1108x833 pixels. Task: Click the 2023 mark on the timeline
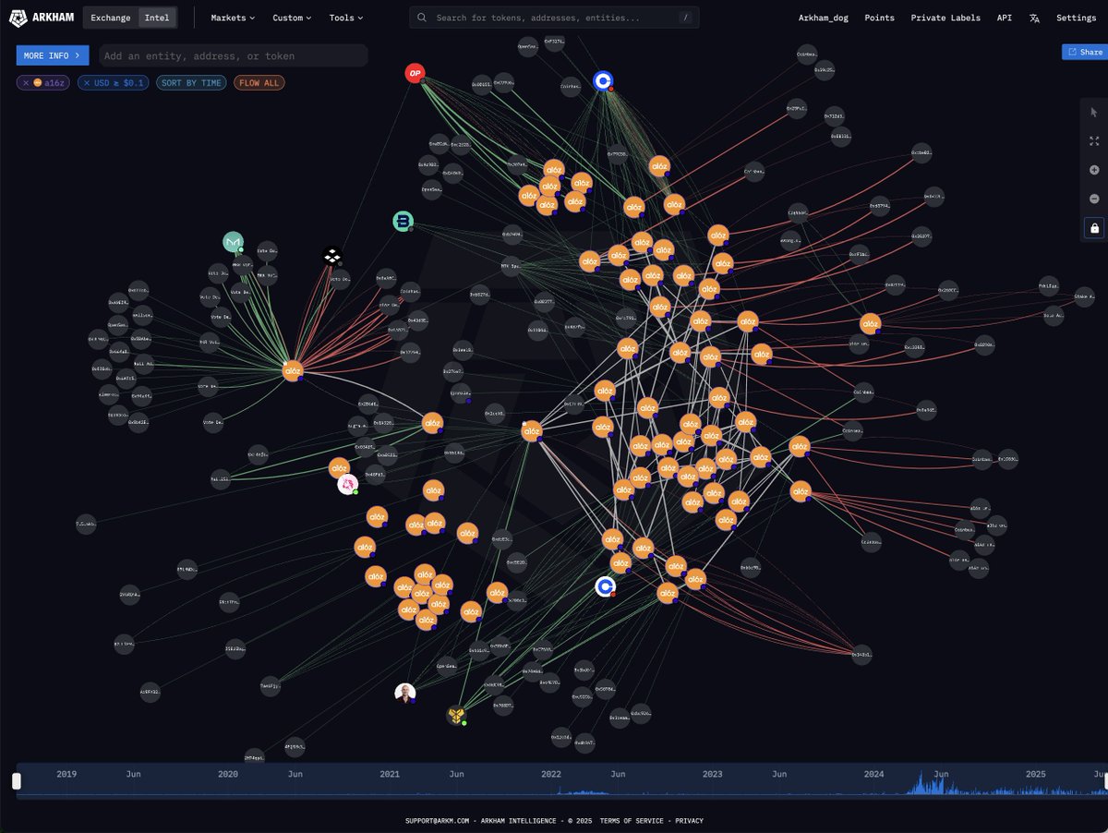[x=713, y=774]
